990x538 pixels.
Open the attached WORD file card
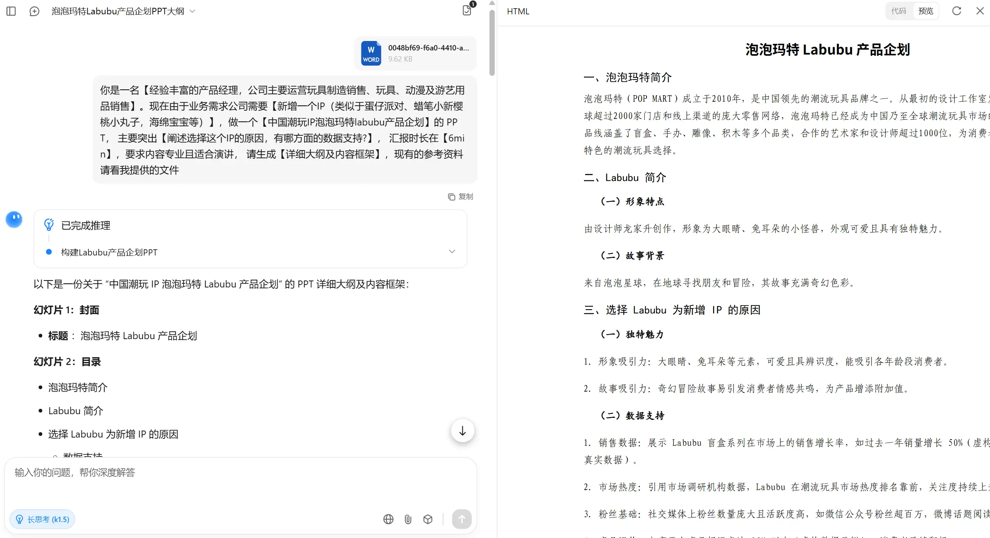coord(416,53)
